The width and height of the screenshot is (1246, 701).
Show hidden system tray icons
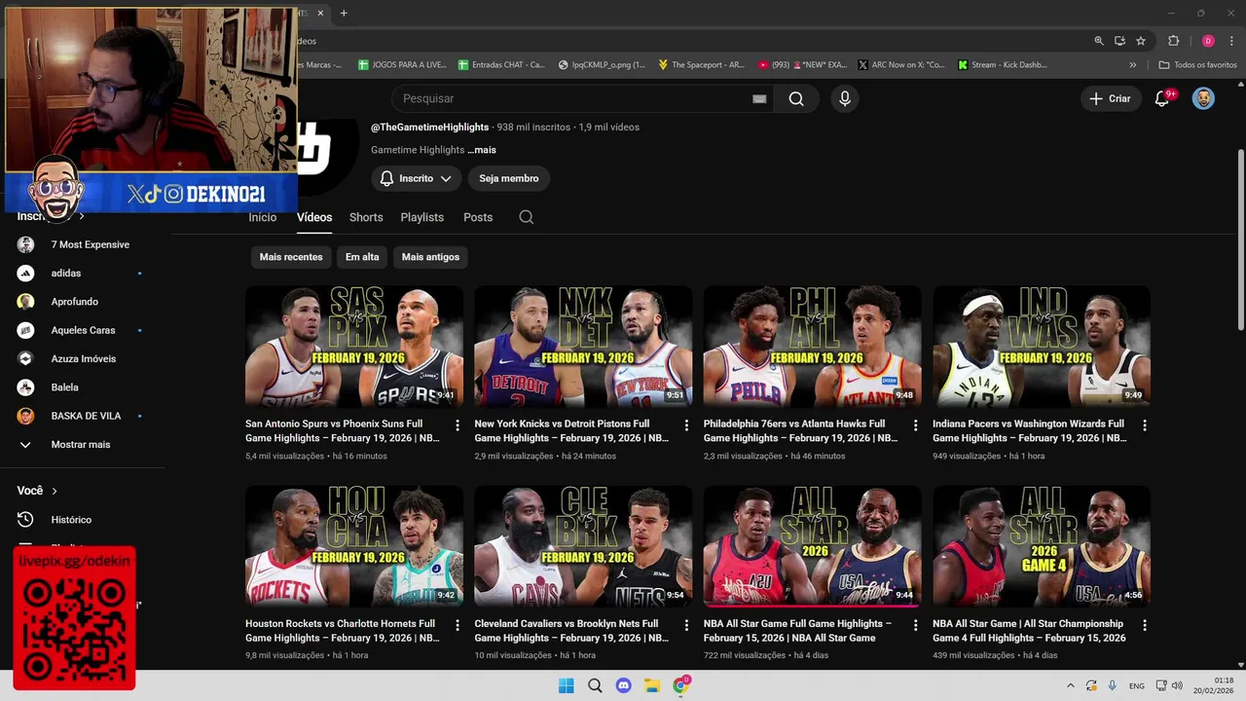click(x=1070, y=685)
